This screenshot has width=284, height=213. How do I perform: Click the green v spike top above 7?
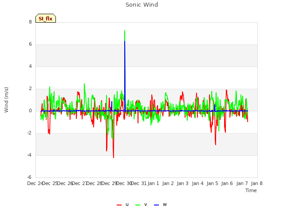[x=125, y=31]
